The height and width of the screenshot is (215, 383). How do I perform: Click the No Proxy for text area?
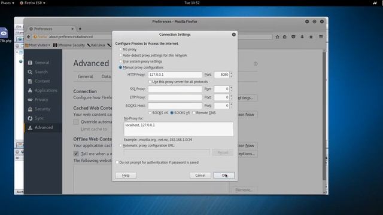pyautogui.click(x=178, y=129)
